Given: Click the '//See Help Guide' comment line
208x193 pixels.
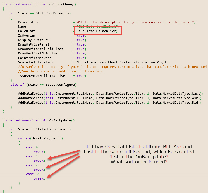Looking at the screenshot, I should [61, 71].
